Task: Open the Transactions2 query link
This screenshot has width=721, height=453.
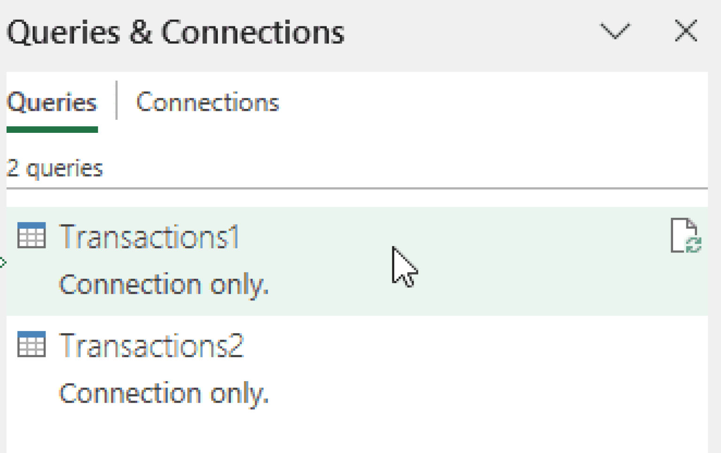Action: (x=151, y=346)
